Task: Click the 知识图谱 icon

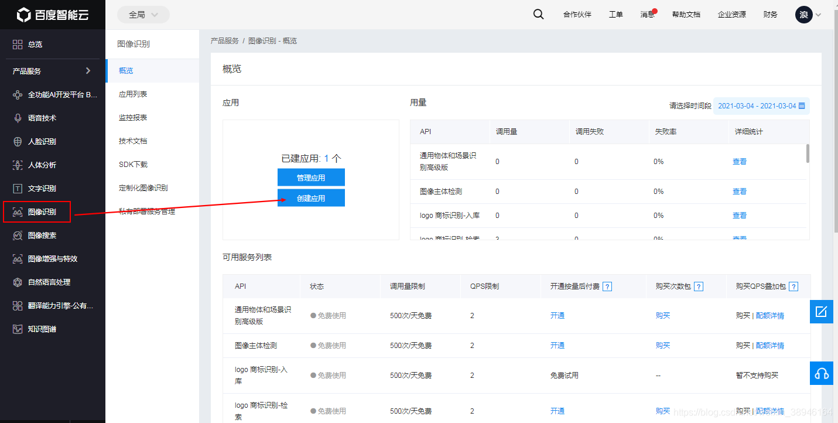Action: coord(18,329)
